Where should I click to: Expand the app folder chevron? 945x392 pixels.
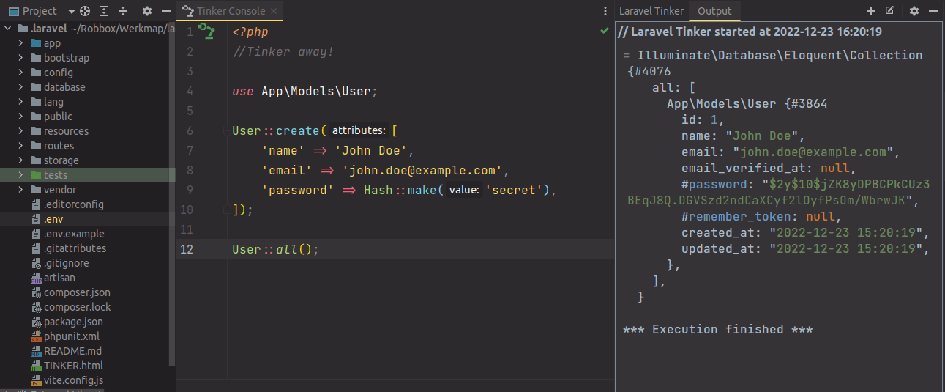pyautogui.click(x=21, y=43)
